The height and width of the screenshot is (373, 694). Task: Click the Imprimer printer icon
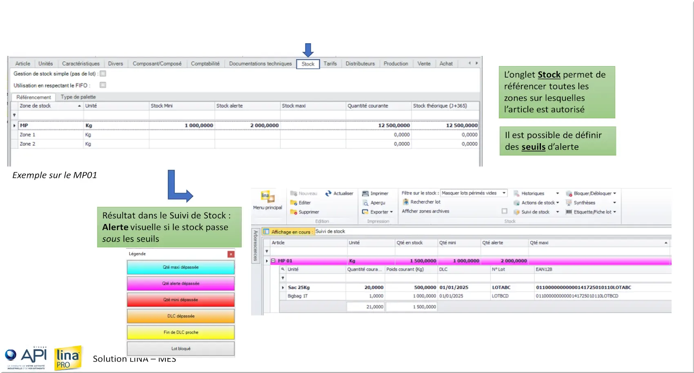tap(365, 193)
